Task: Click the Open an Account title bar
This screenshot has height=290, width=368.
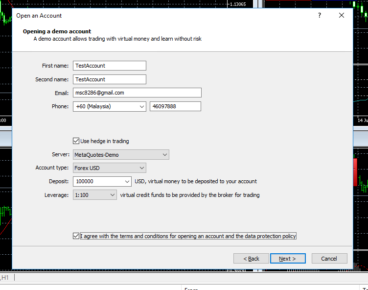Action: [x=147, y=15]
